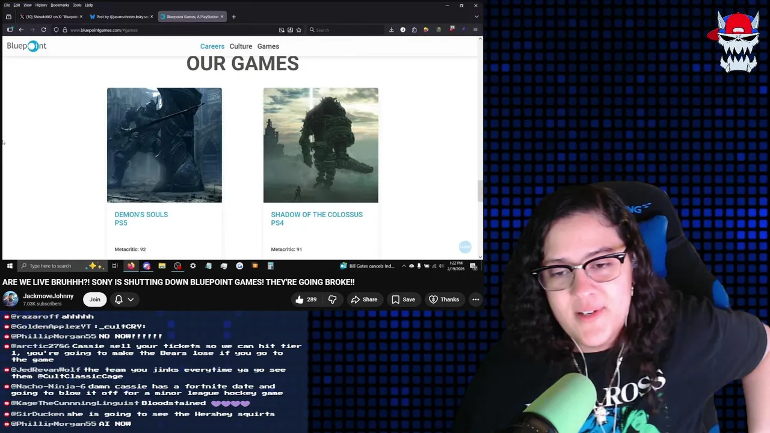Open the taskbar clock and date

point(455,266)
